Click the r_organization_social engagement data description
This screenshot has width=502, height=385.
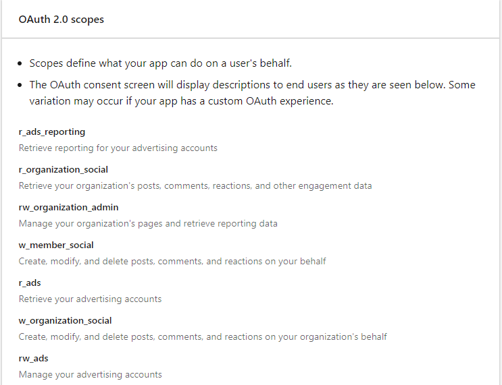195,186
